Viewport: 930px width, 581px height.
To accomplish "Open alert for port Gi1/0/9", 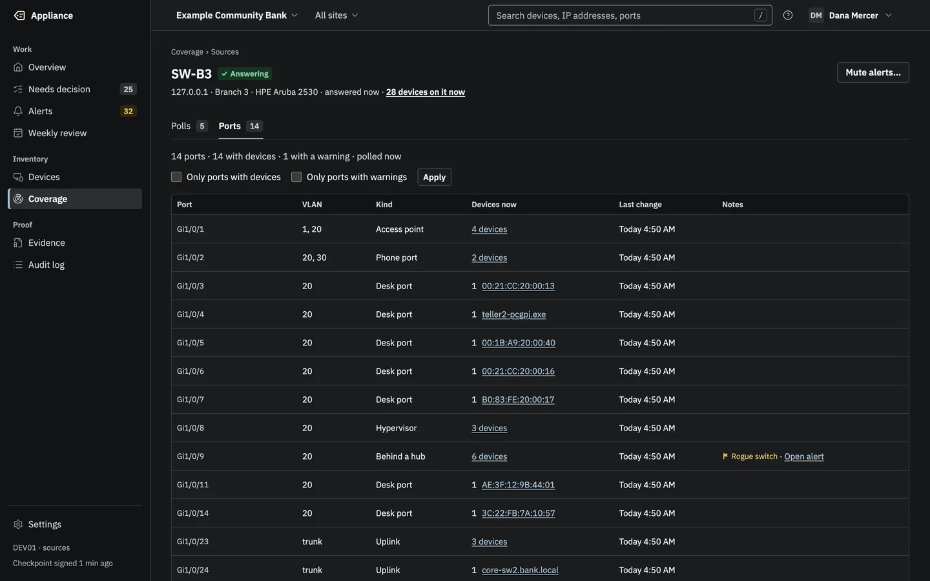I will point(804,456).
